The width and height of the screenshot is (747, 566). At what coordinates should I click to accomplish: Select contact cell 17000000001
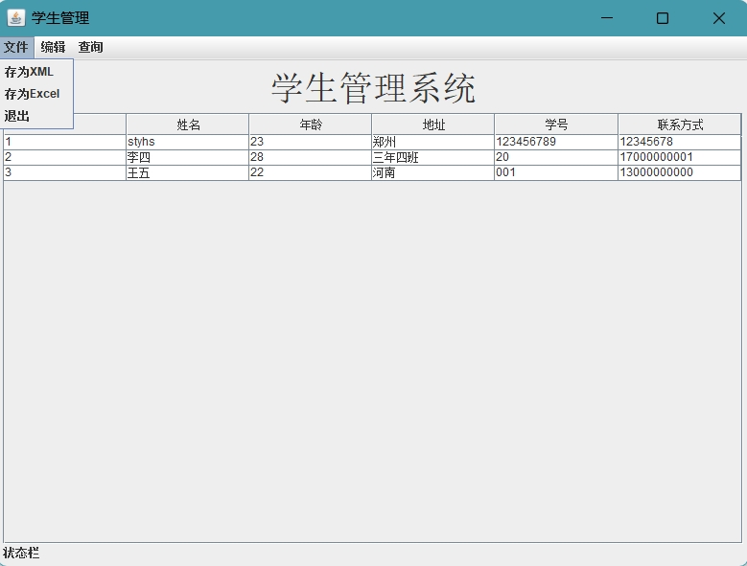click(679, 157)
